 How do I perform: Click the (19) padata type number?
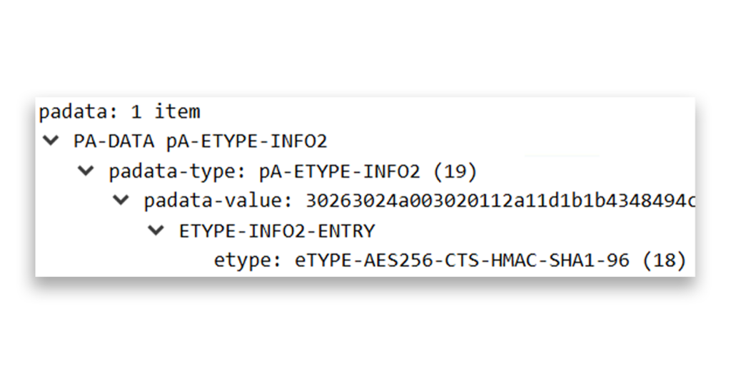(x=454, y=171)
